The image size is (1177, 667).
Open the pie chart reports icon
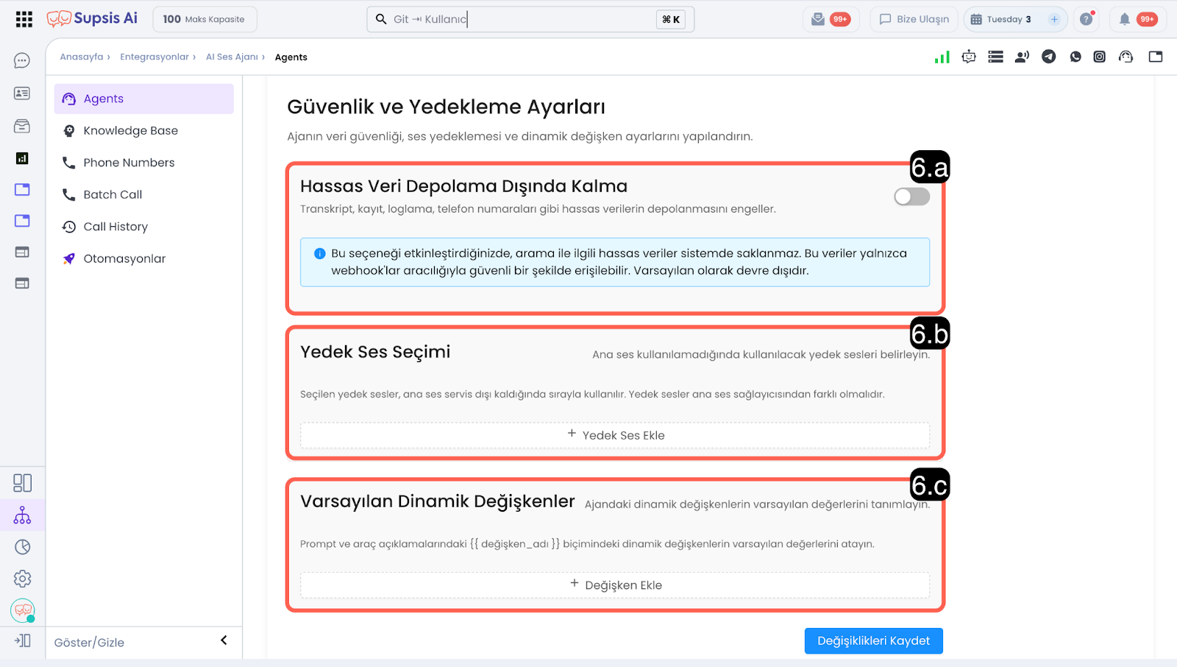pos(22,547)
